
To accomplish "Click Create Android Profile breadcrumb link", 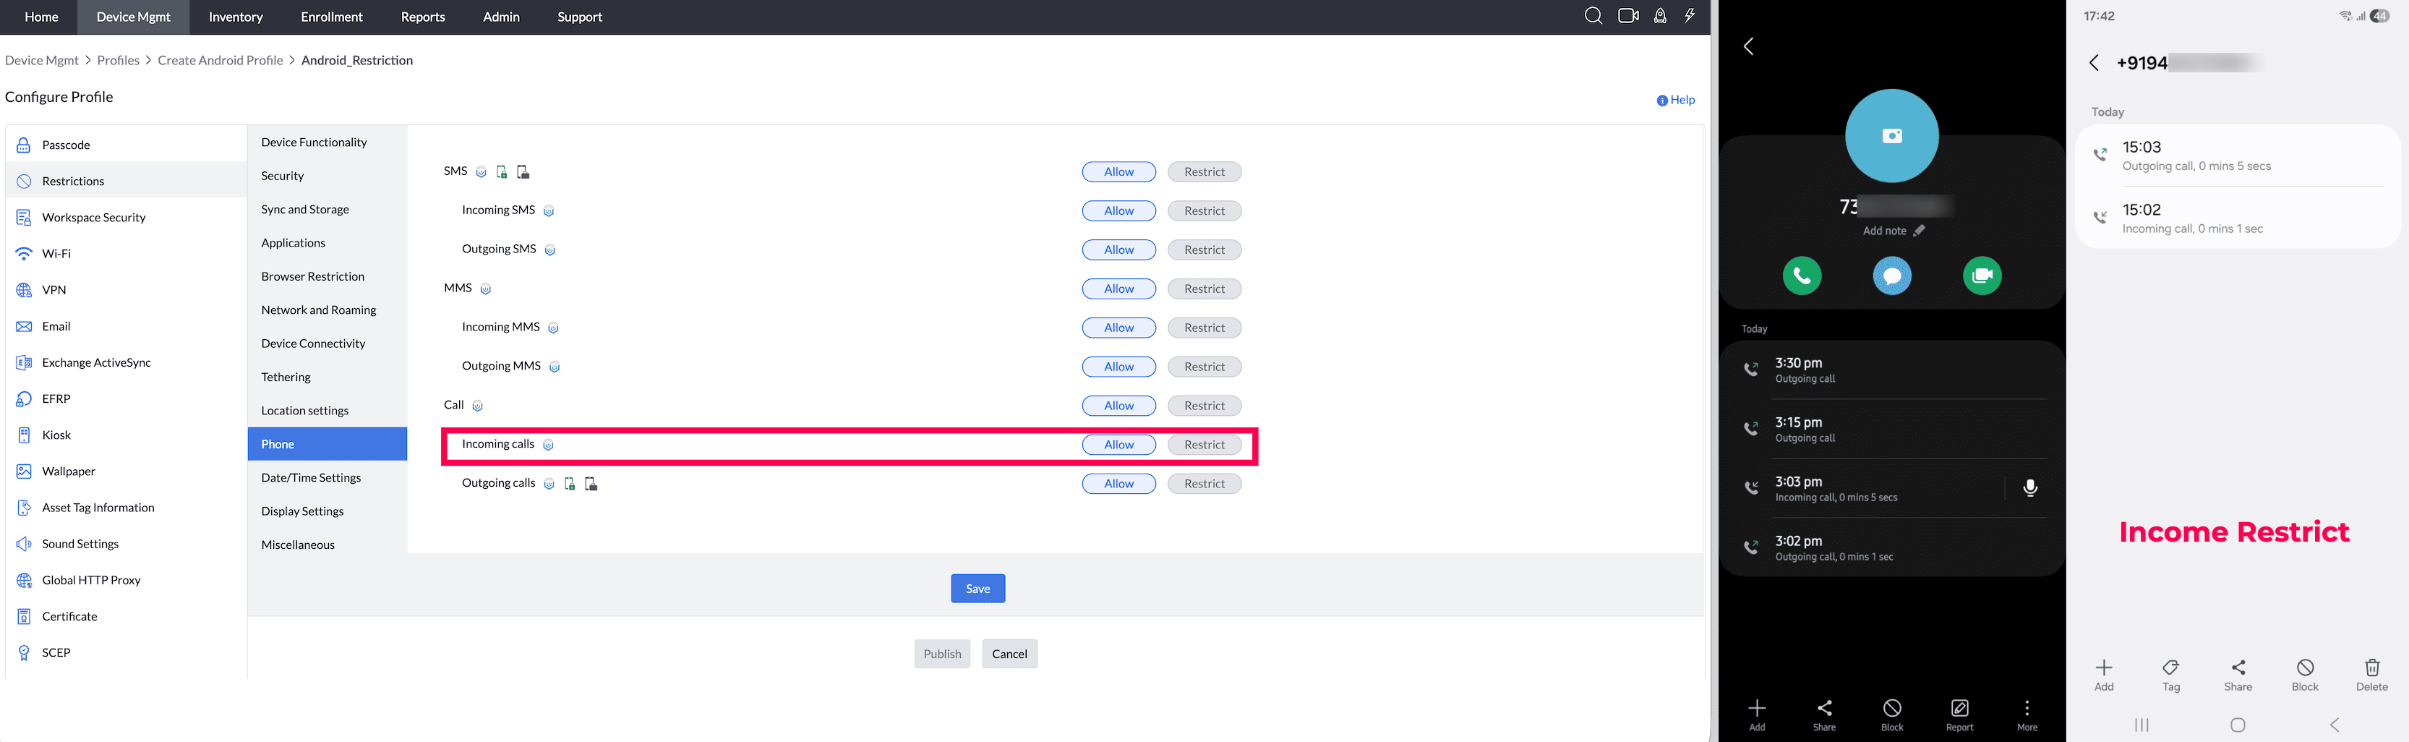I will click(x=220, y=61).
